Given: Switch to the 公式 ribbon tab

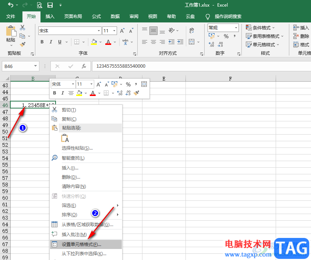Looking at the screenshot, I should click(x=96, y=17).
